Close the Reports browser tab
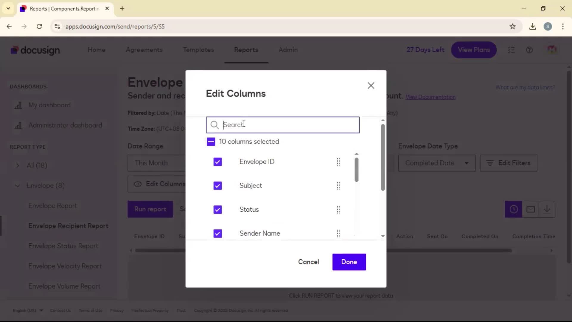Image resolution: width=572 pixels, height=322 pixels. tap(107, 8)
